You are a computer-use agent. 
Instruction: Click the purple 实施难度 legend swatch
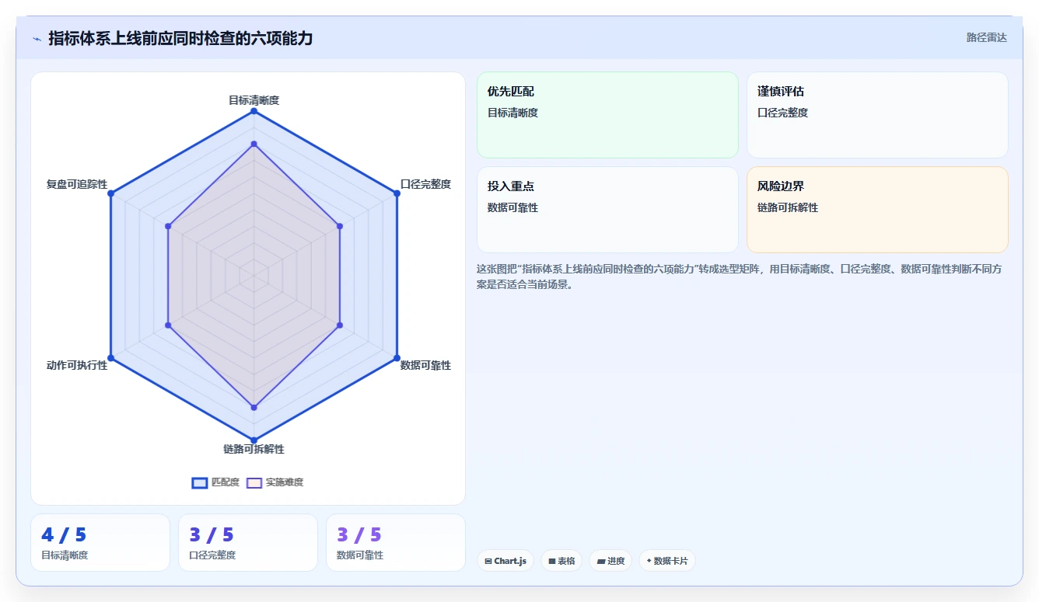tap(254, 482)
